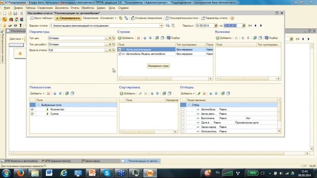
Task: Toggle the Сумма indicator checkbox
Action: point(32,114)
